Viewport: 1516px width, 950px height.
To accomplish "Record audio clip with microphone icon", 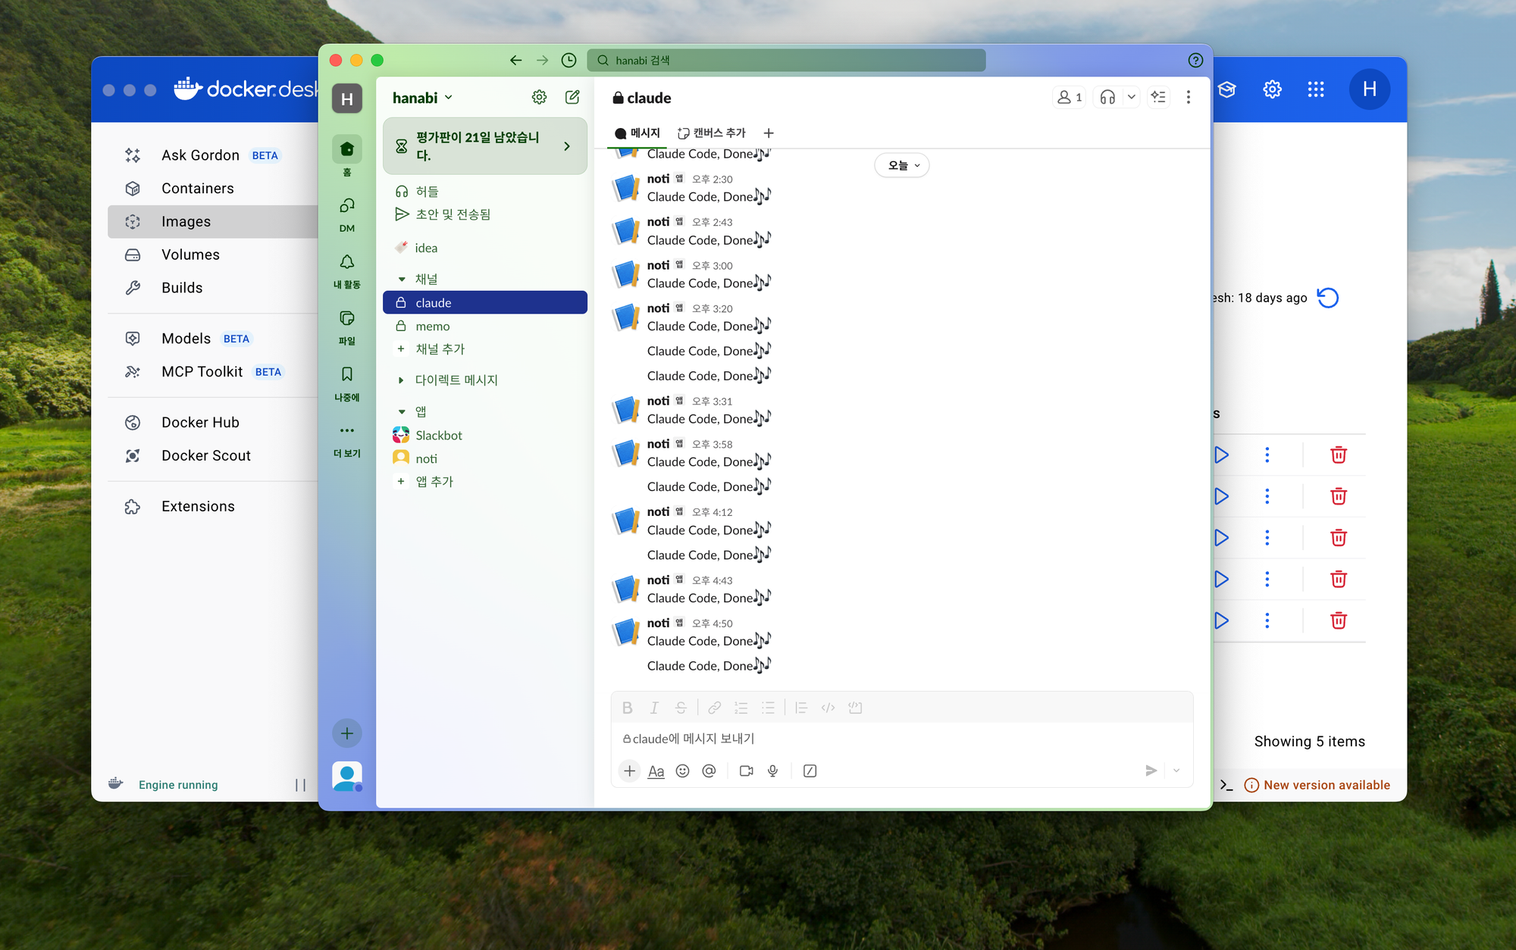I will coord(772,770).
